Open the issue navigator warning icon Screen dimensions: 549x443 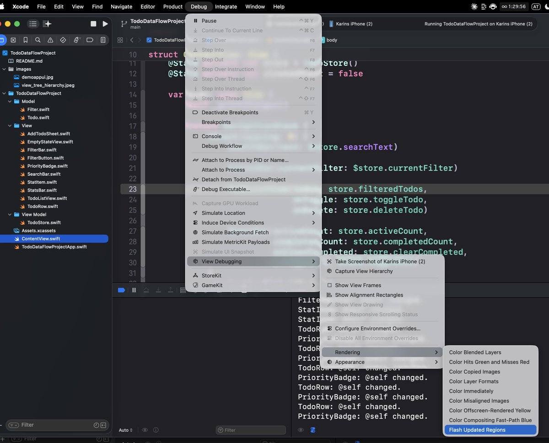(50, 40)
